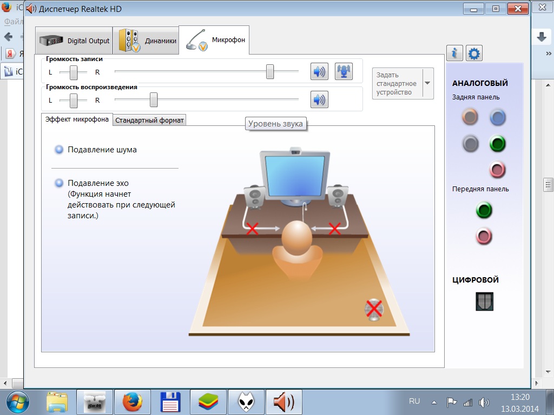Click the RU language indicator
The width and height of the screenshot is (554, 415).
414,401
